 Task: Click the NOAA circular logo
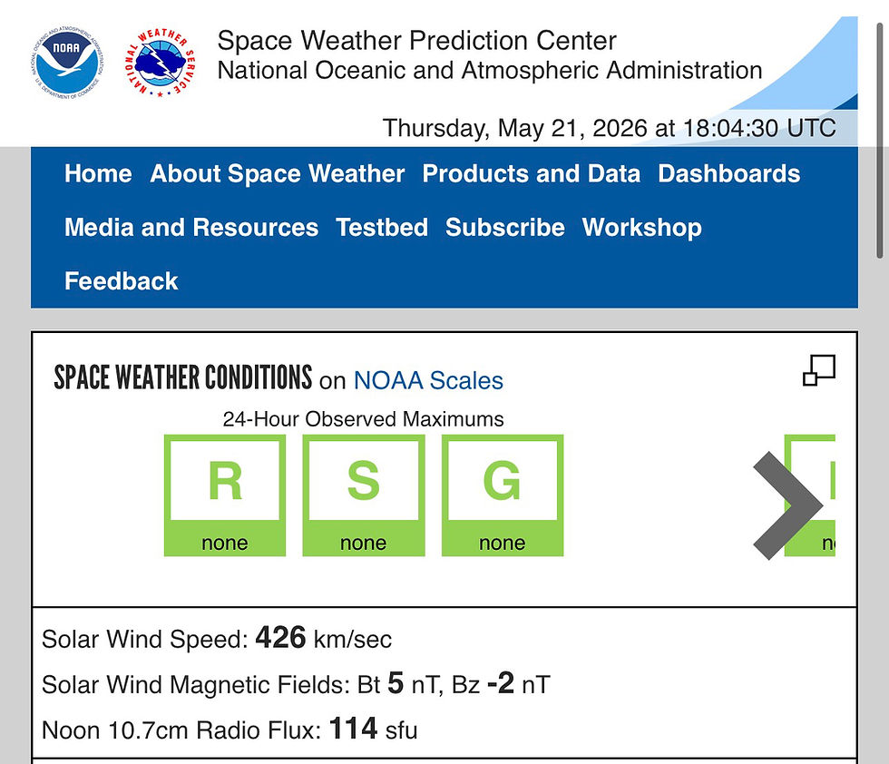[x=67, y=63]
